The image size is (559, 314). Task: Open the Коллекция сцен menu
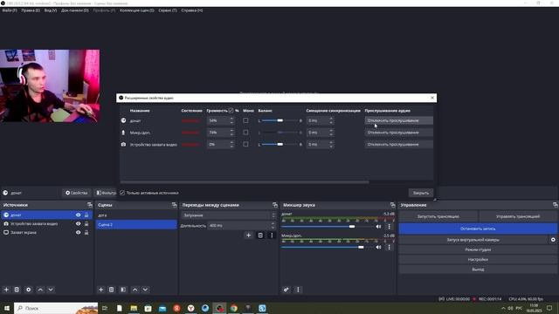pos(137,10)
